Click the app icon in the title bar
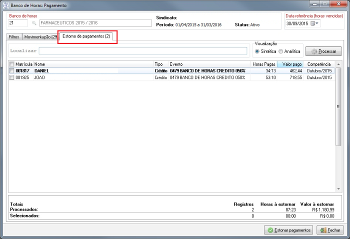Screen dimensions: 350x239 pyautogui.click(x=5, y=5)
